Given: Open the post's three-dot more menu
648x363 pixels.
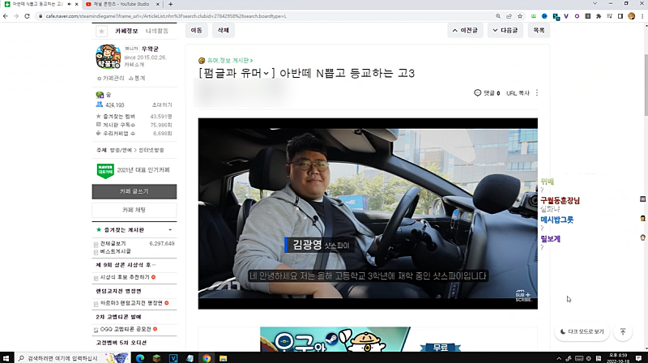Looking at the screenshot, I should [x=536, y=93].
